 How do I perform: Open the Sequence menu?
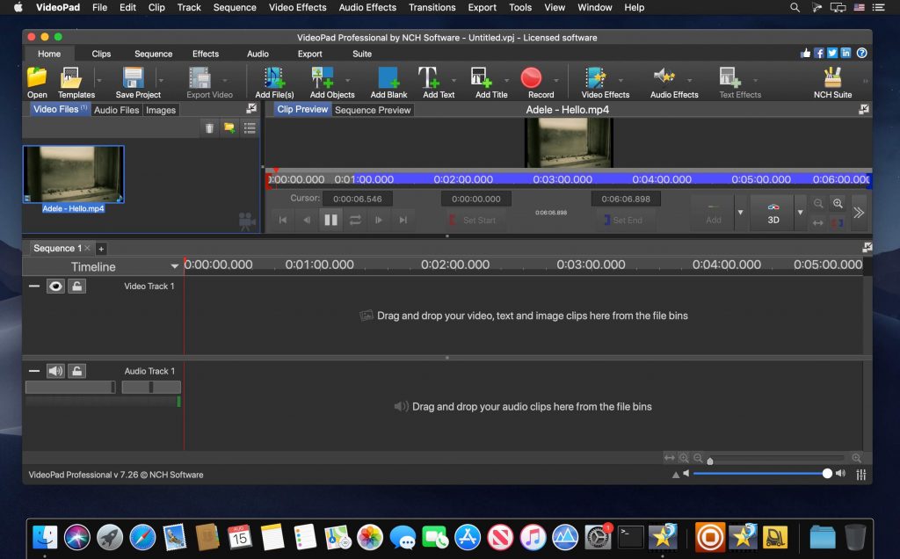234,8
